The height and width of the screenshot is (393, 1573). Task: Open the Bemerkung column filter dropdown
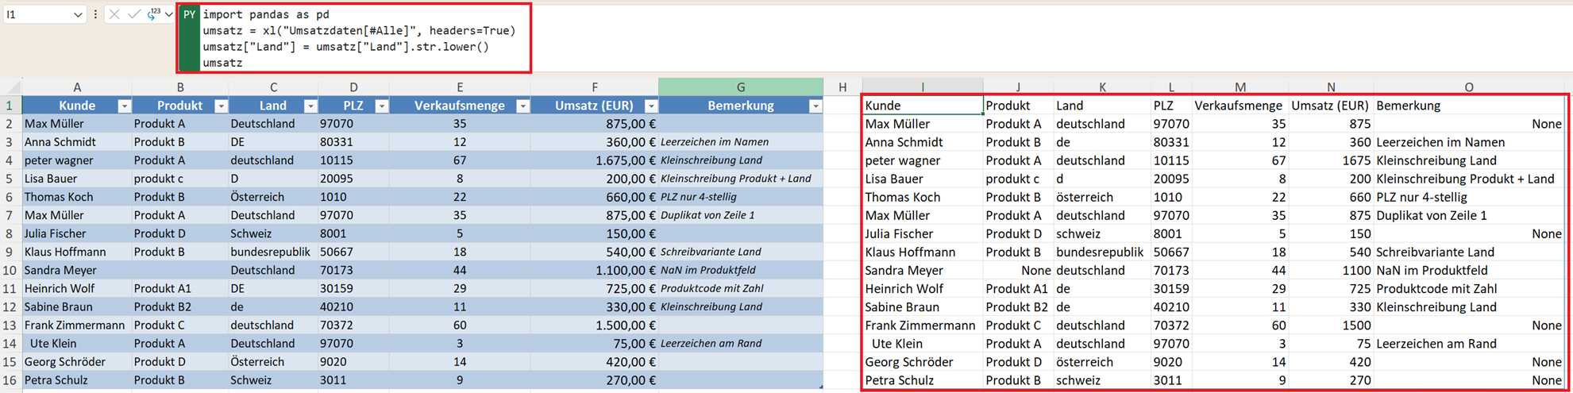(815, 106)
